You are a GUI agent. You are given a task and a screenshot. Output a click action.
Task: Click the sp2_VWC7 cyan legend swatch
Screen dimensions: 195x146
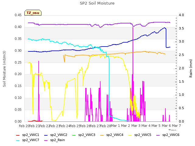click(18, 141)
